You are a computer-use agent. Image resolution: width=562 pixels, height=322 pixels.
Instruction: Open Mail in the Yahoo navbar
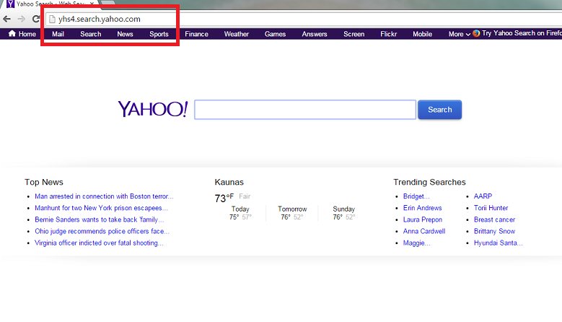[x=58, y=34]
